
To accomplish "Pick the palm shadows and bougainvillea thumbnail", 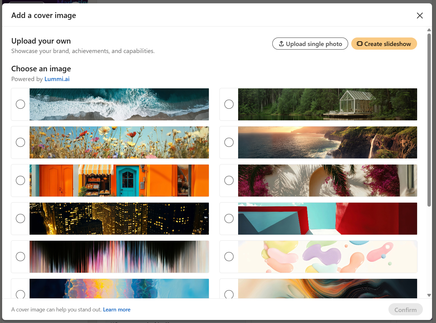I will tap(327, 180).
